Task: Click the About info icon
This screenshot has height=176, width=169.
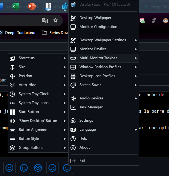Action: pos(73,147)
